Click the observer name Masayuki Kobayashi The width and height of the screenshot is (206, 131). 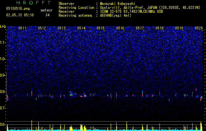(118, 4)
